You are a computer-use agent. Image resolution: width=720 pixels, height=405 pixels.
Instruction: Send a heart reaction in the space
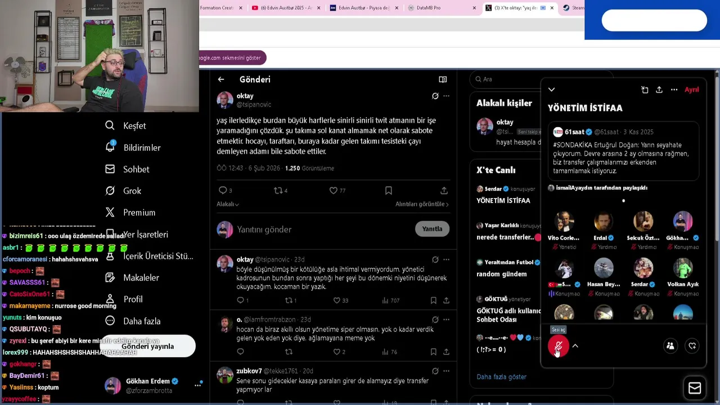pos(692,346)
